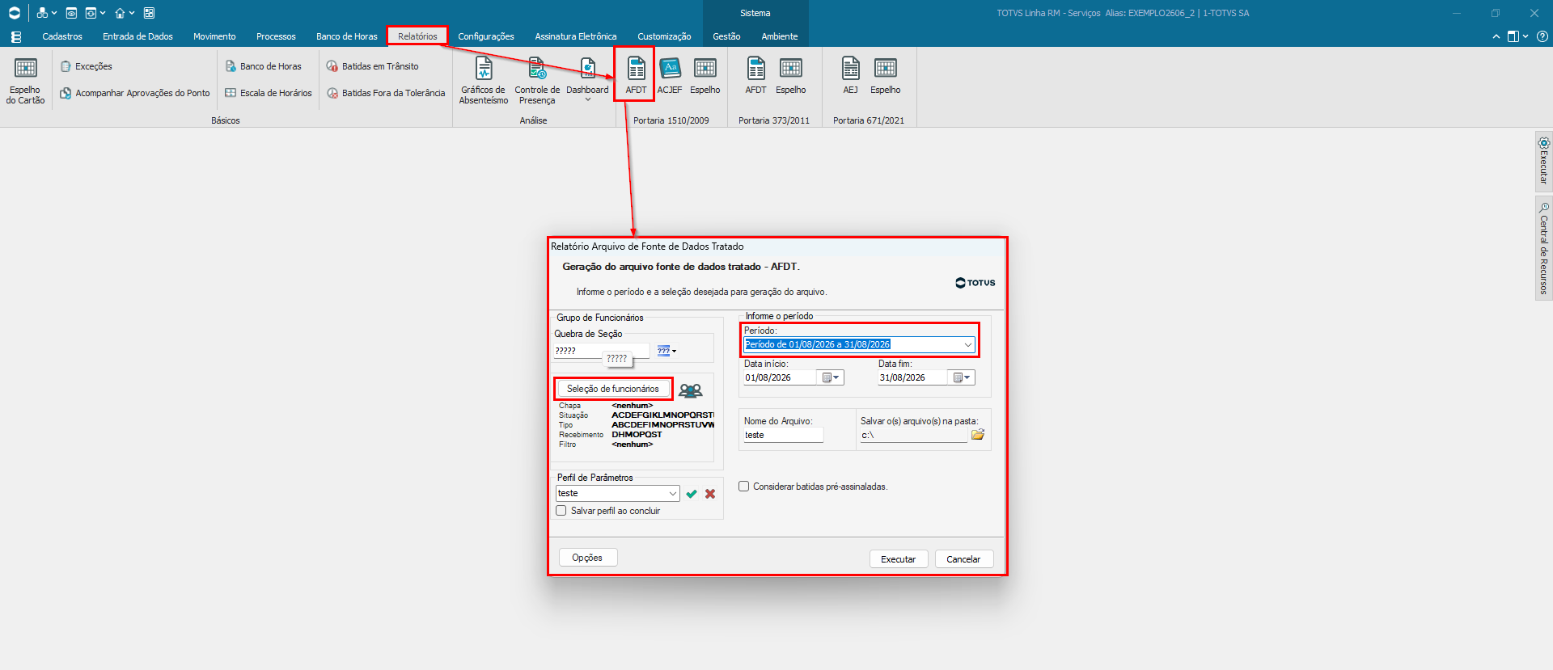Screen dimensions: 1553x670
Task: Open the Executar side panel
Action: pyautogui.click(x=1543, y=161)
